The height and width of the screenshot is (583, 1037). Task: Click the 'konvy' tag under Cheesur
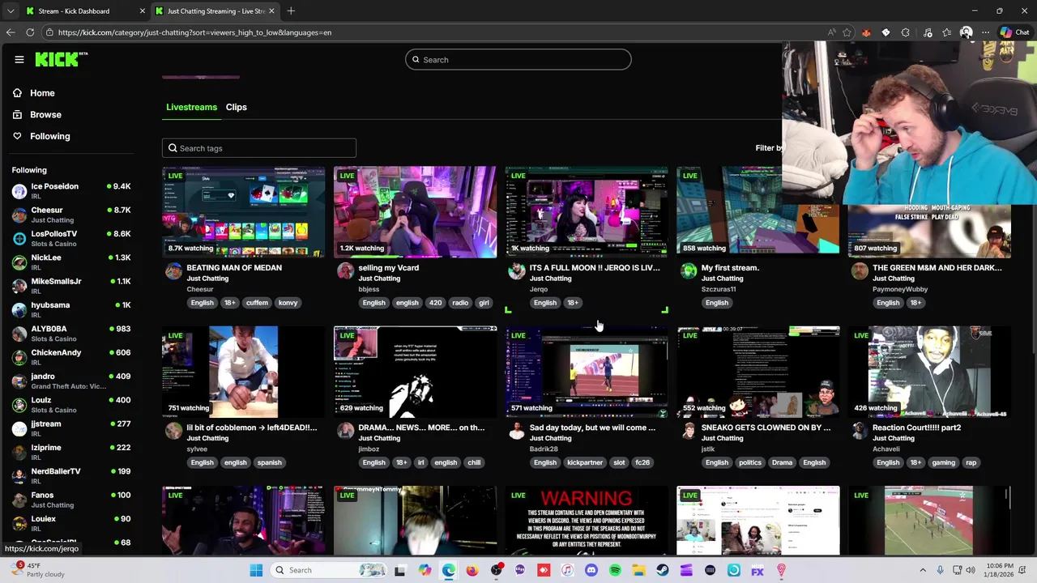[x=288, y=303]
